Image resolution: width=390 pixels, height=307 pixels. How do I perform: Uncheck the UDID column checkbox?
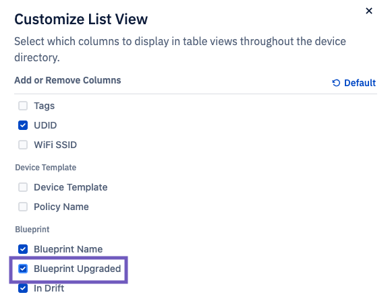tap(23, 125)
